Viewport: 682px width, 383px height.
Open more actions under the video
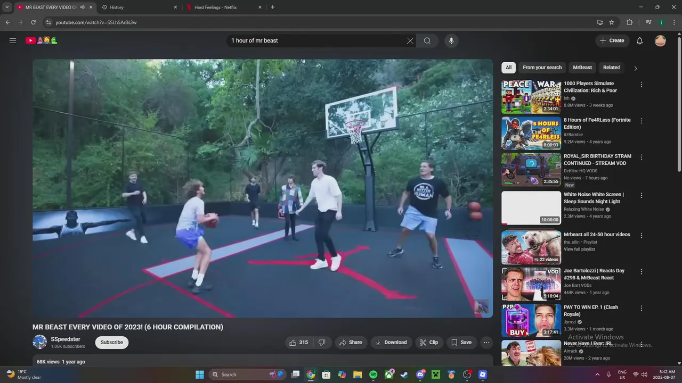(x=486, y=343)
